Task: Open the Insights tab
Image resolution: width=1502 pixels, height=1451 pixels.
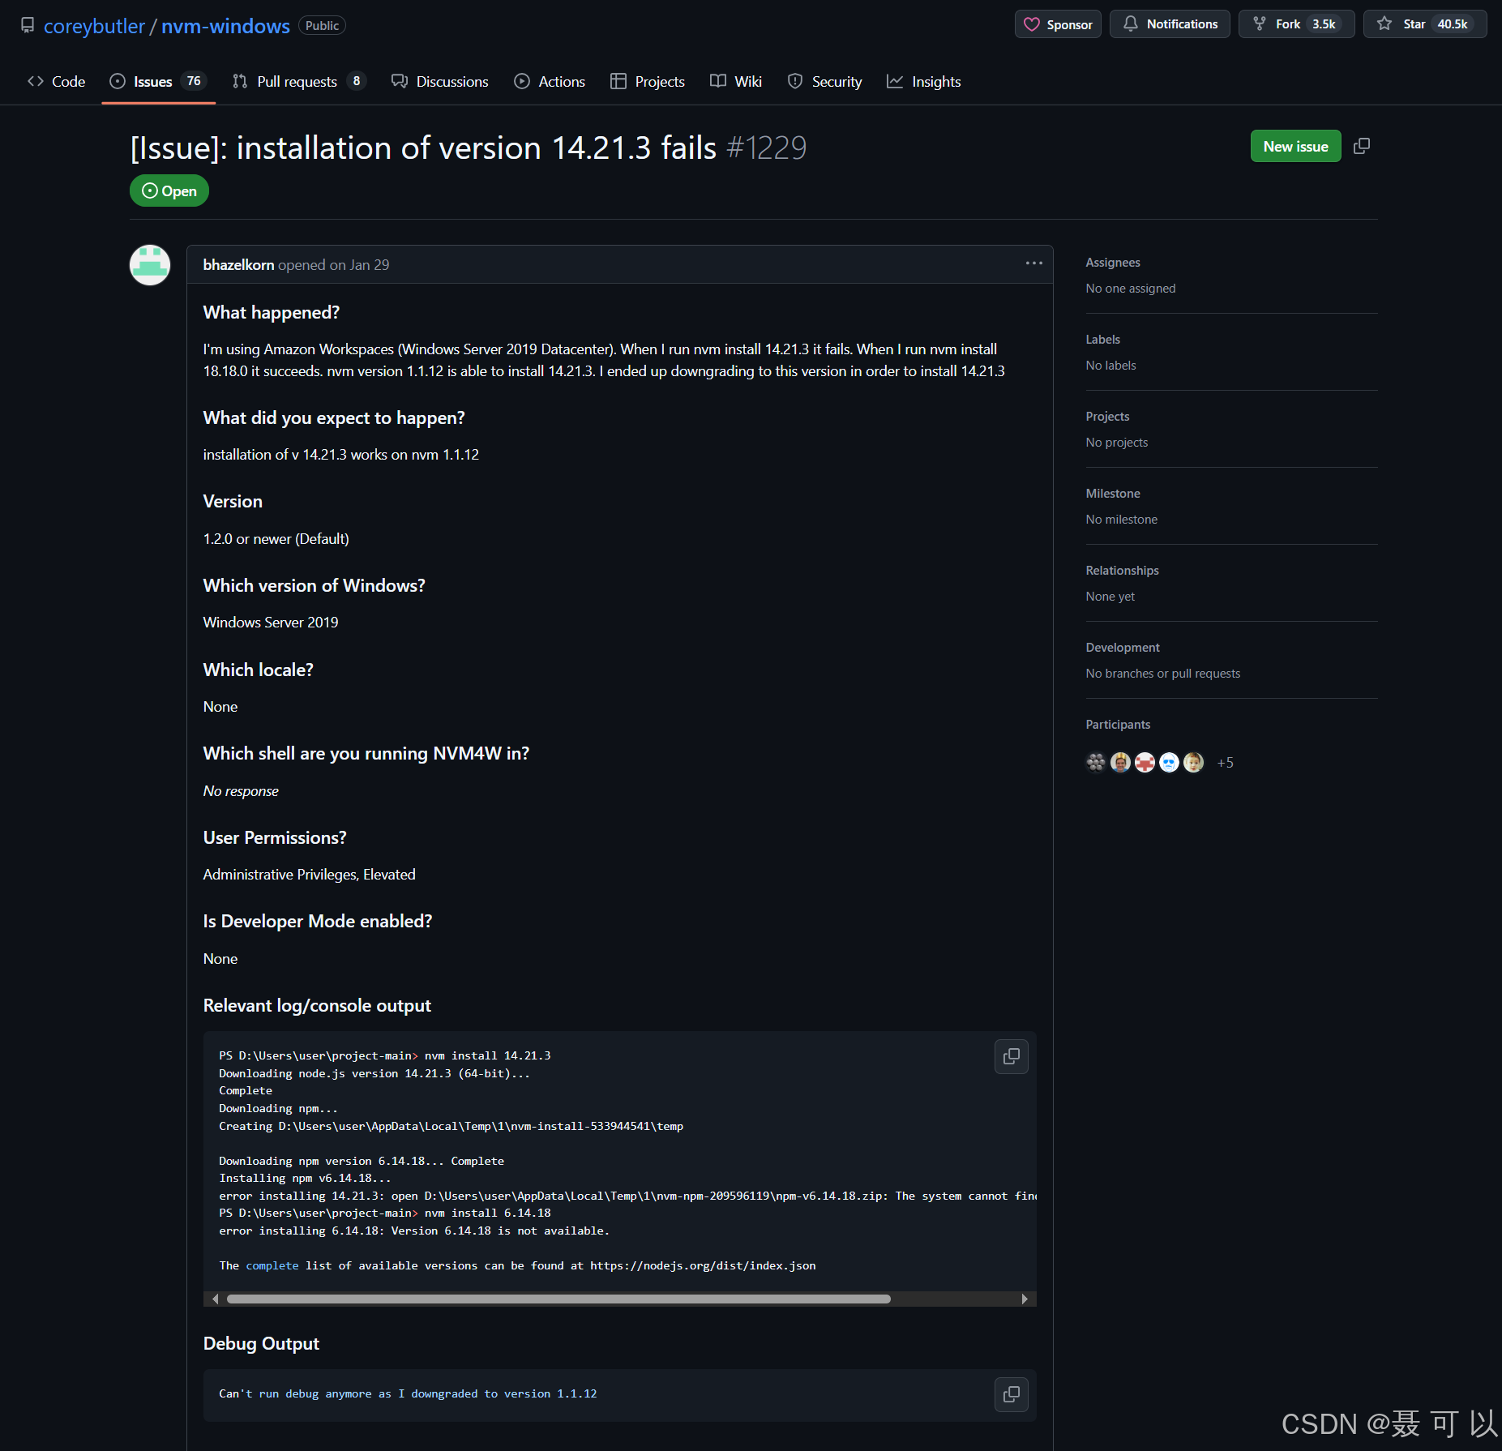Action: (924, 81)
